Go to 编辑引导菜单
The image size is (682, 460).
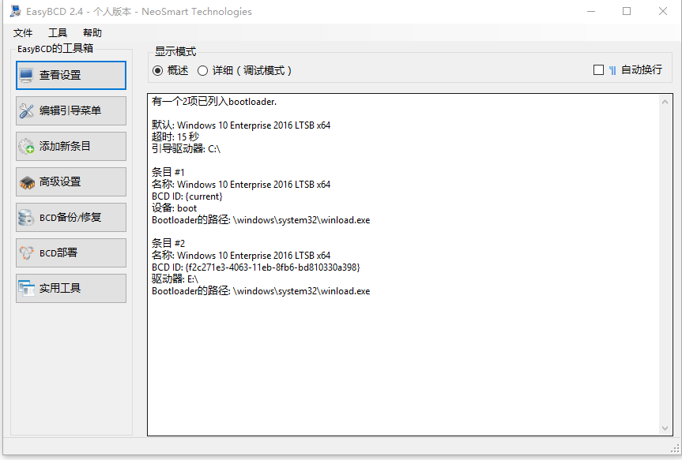(x=71, y=111)
